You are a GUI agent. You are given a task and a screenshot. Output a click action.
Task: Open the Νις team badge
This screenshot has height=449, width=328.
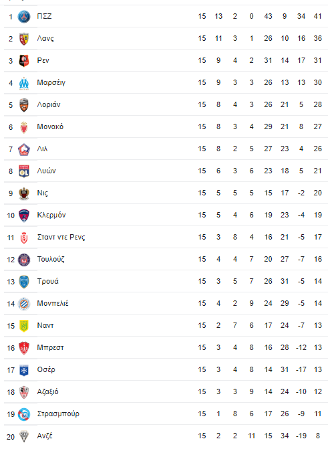coord(24,193)
